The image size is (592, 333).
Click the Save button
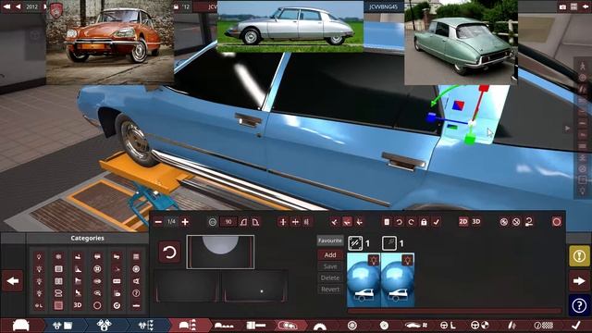pos(330,266)
